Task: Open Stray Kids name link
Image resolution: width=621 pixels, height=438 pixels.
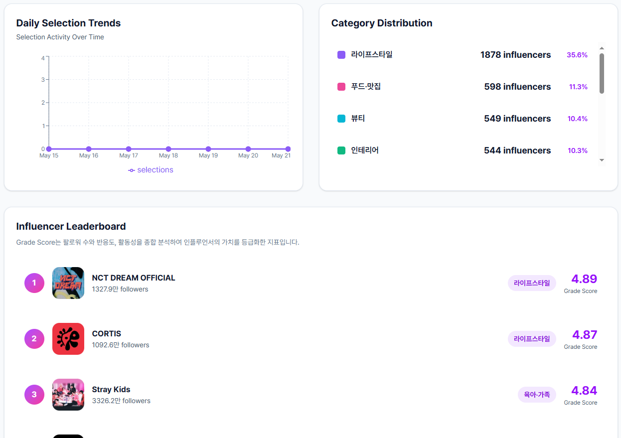Action: [x=111, y=390]
